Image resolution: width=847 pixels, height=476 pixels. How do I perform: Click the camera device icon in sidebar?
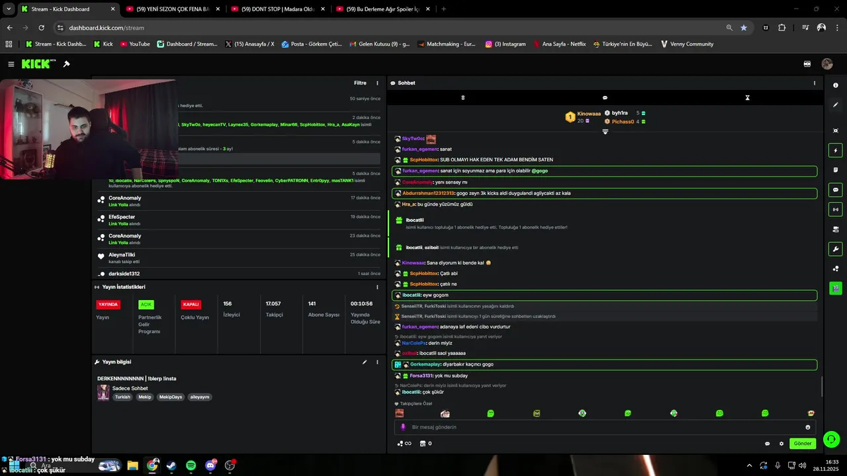point(836,229)
